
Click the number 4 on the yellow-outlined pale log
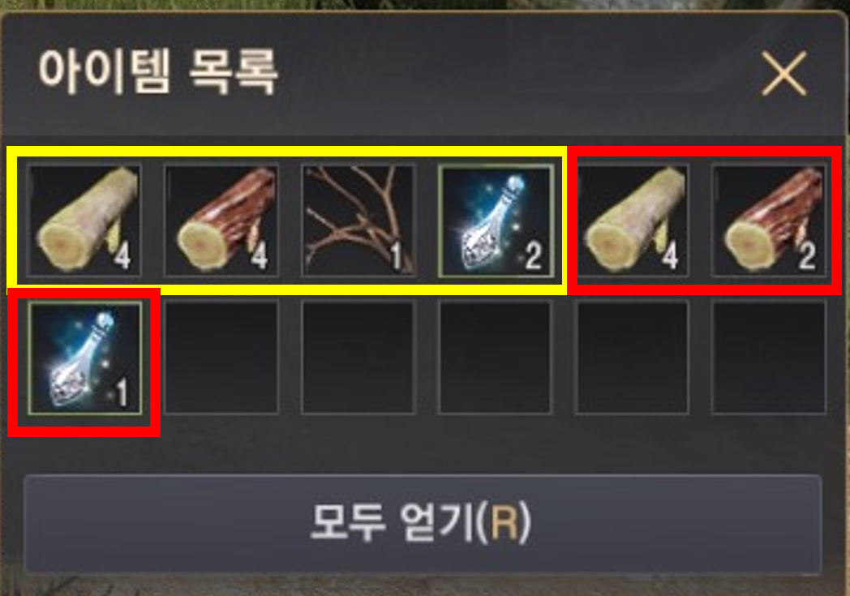pyautogui.click(x=122, y=255)
